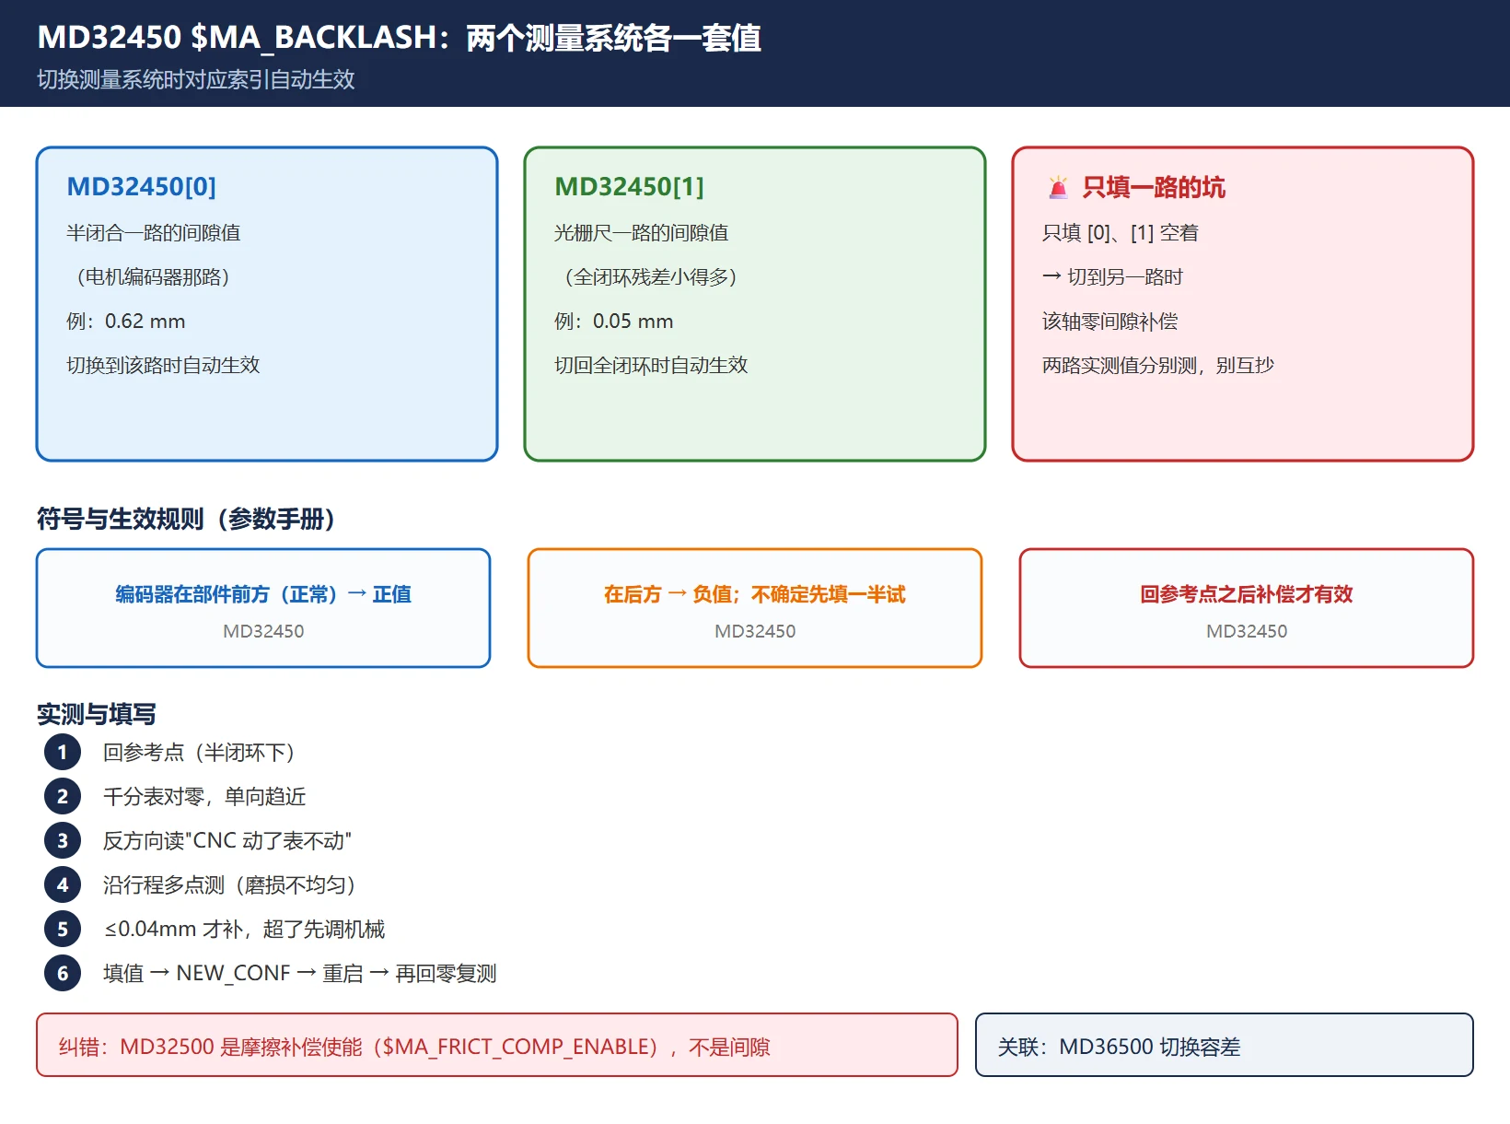Click the MD32450 label under the orange rule

(x=755, y=632)
